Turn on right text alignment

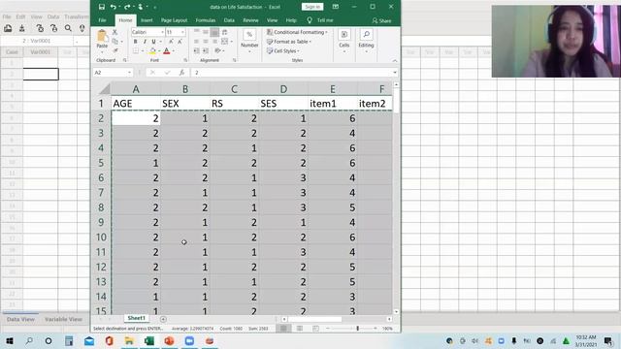[214, 42]
